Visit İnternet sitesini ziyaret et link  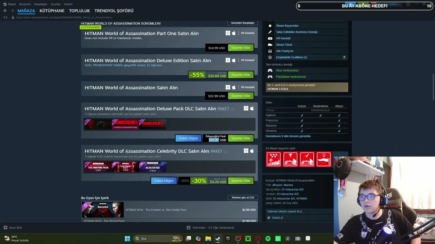pyautogui.click(x=284, y=211)
